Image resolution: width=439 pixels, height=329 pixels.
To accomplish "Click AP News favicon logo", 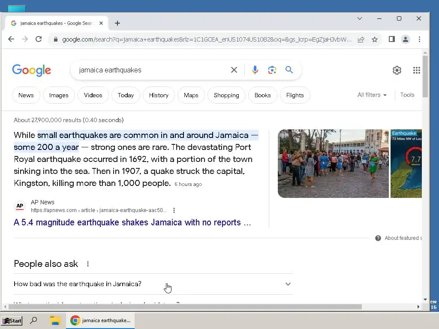I will 20,206.
